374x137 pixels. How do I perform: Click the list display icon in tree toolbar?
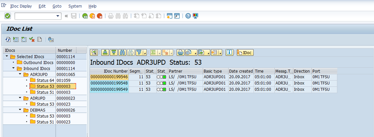[x=40, y=40]
